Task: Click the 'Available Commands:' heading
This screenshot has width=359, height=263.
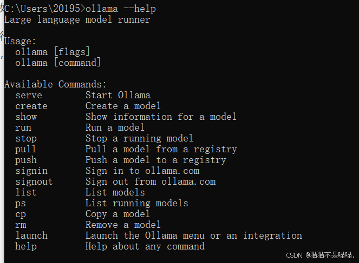Action: (x=55, y=84)
